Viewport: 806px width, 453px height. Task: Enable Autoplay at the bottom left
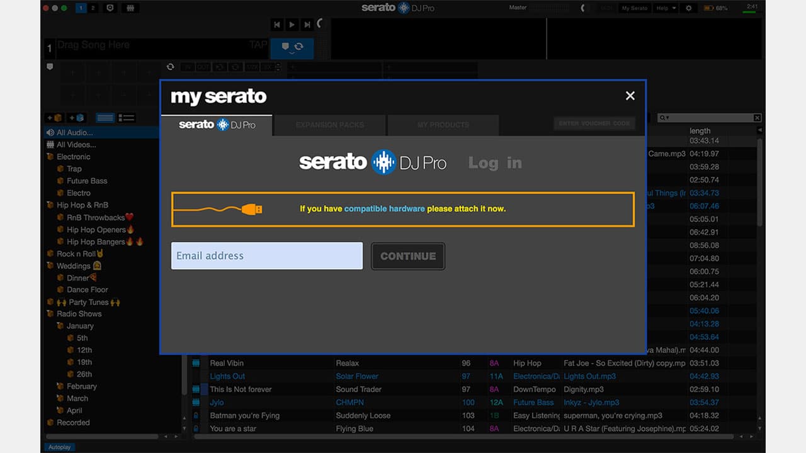pos(60,447)
